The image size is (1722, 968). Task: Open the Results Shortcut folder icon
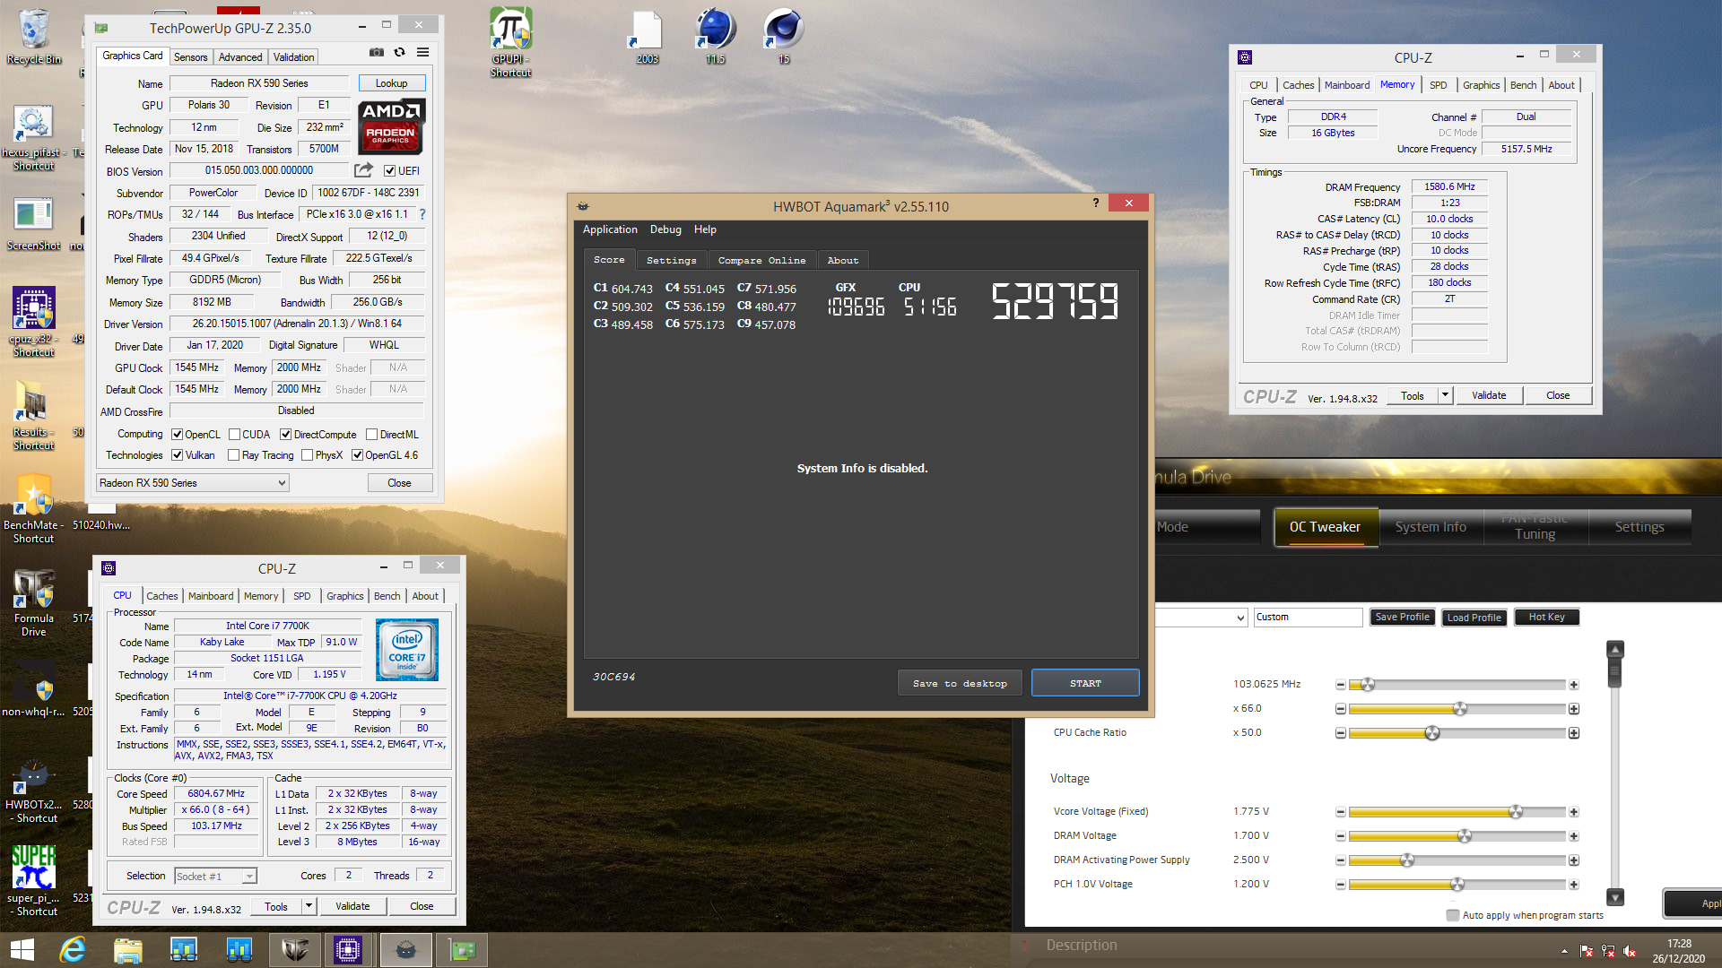(x=34, y=415)
